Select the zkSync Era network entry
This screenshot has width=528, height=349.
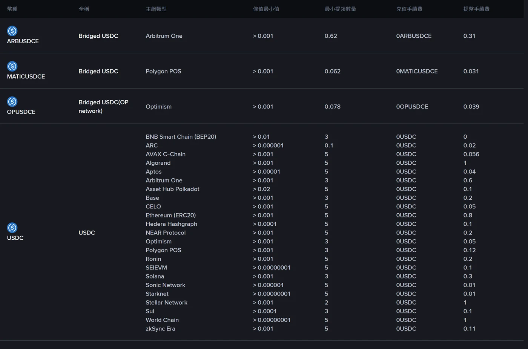click(x=160, y=329)
